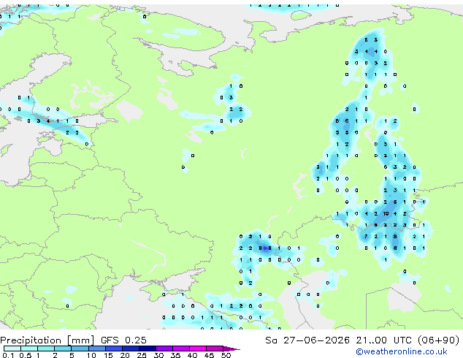463x358 pixels.
Task: Click the 30–35 mm purple legend swatch
Action: click(164, 349)
